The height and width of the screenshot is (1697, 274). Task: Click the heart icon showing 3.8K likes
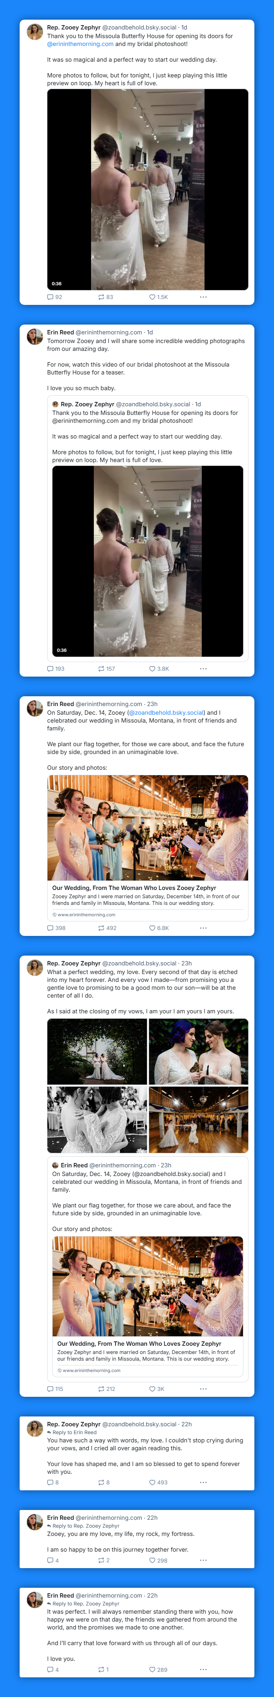152,669
